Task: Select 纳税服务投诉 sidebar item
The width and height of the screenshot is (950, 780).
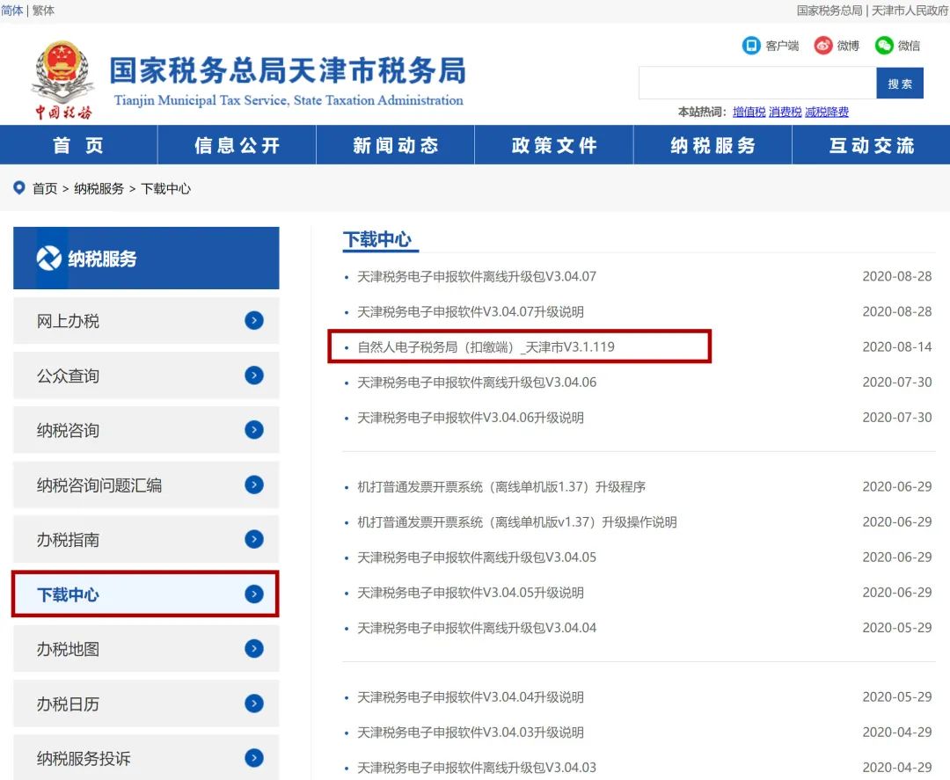Action: (x=146, y=758)
